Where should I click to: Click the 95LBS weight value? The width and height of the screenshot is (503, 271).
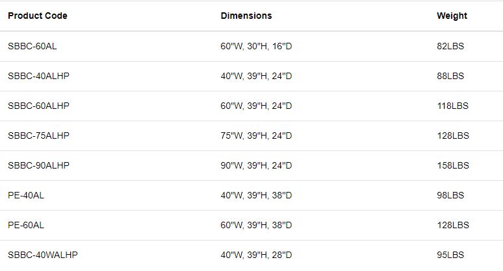click(450, 255)
